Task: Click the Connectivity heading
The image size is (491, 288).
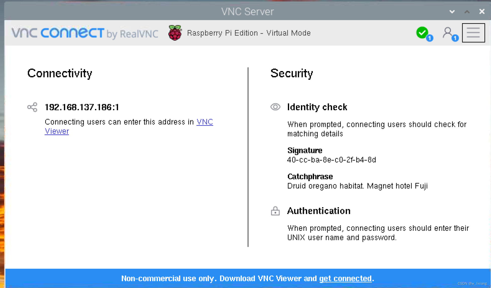Action: 60,73
